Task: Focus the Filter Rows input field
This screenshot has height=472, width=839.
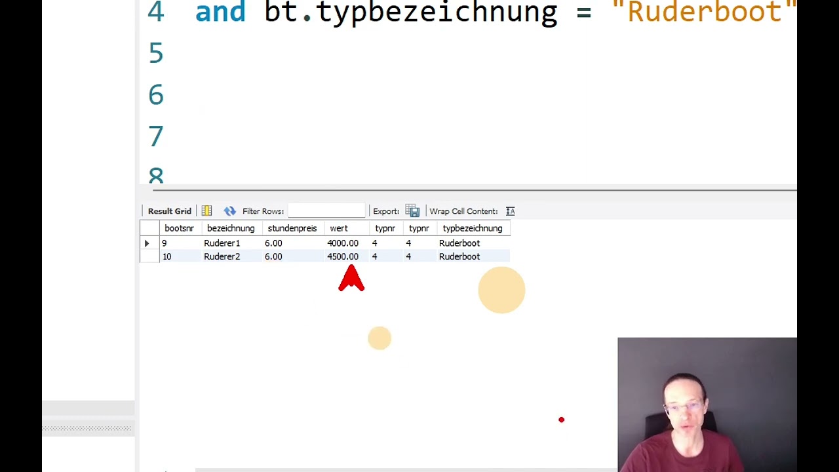Action: pyautogui.click(x=326, y=211)
